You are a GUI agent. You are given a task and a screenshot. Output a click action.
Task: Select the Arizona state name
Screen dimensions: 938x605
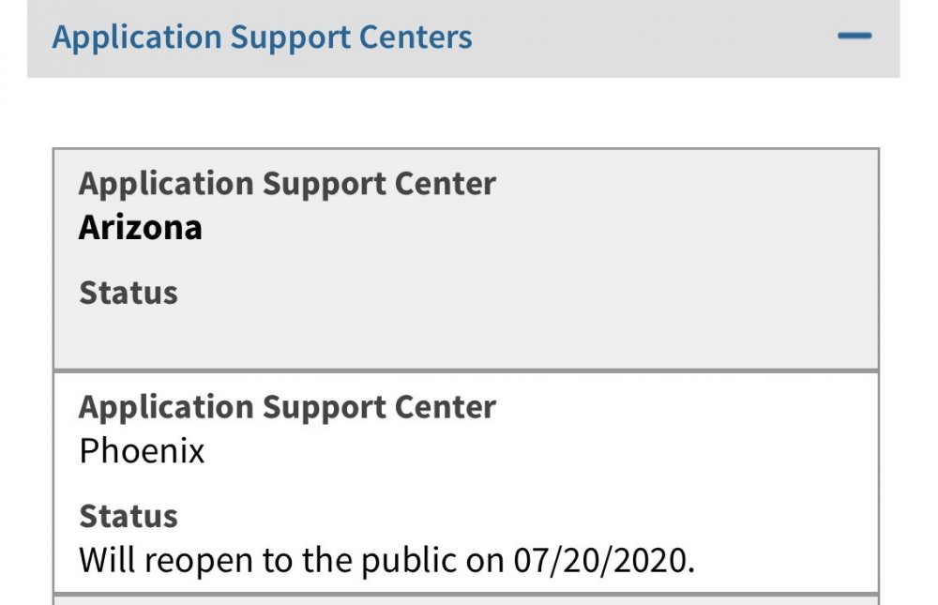click(x=141, y=228)
